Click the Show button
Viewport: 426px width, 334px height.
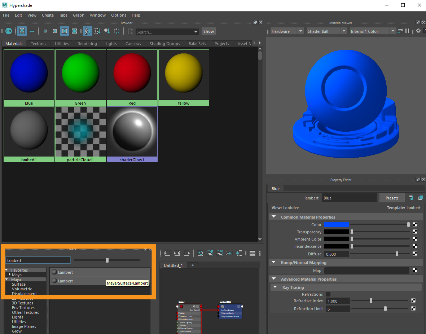[208, 31]
